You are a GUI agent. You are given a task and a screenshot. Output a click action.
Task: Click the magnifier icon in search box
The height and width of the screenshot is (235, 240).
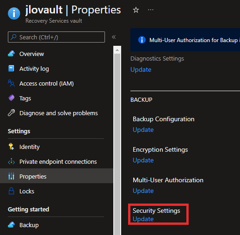click(13, 37)
